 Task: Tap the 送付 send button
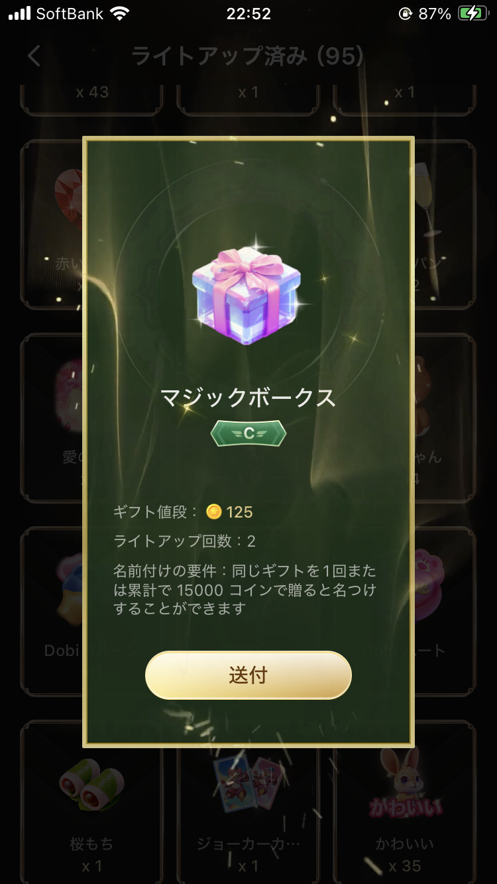tap(248, 675)
